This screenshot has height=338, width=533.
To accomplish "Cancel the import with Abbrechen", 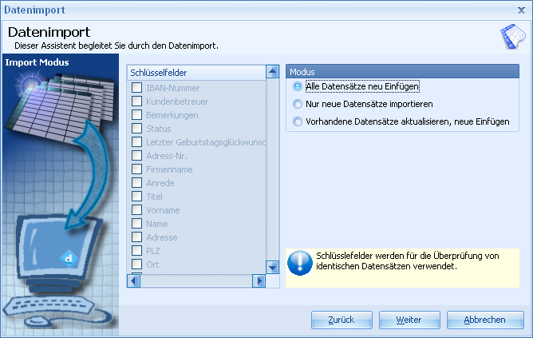I will tap(485, 320).
